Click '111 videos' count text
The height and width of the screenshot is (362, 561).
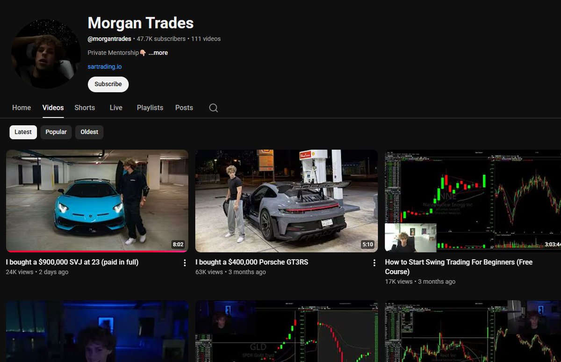click(x=206, y=39)
